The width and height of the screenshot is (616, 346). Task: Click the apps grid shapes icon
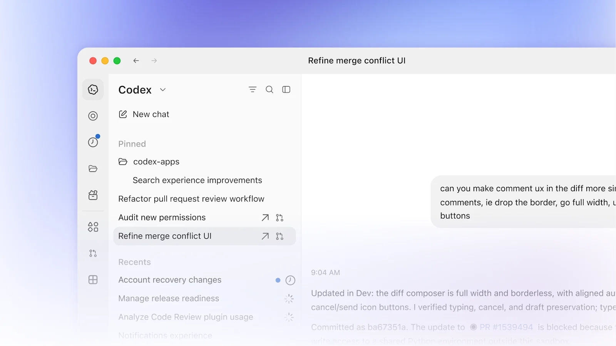click(93, 227)
